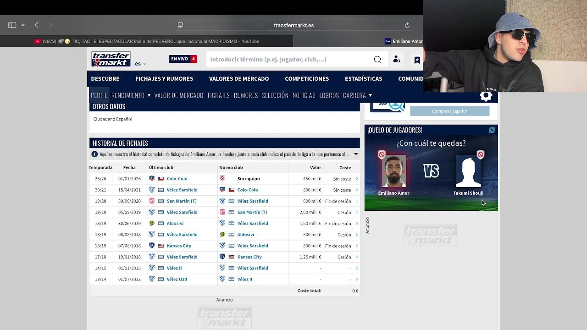Viewport: 587px width, 330px height.
Task: Open San Martín (T) last club link
Action: pyautogui.click(x=182, y=201)
